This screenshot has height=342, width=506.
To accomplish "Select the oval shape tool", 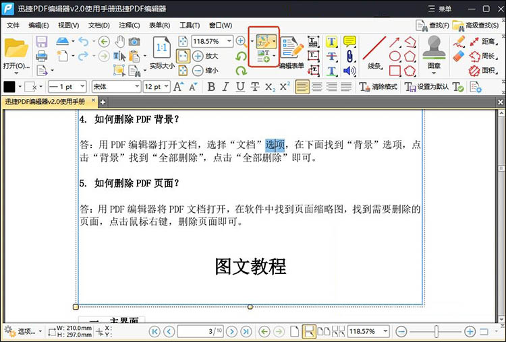I will tap(395, 56).
